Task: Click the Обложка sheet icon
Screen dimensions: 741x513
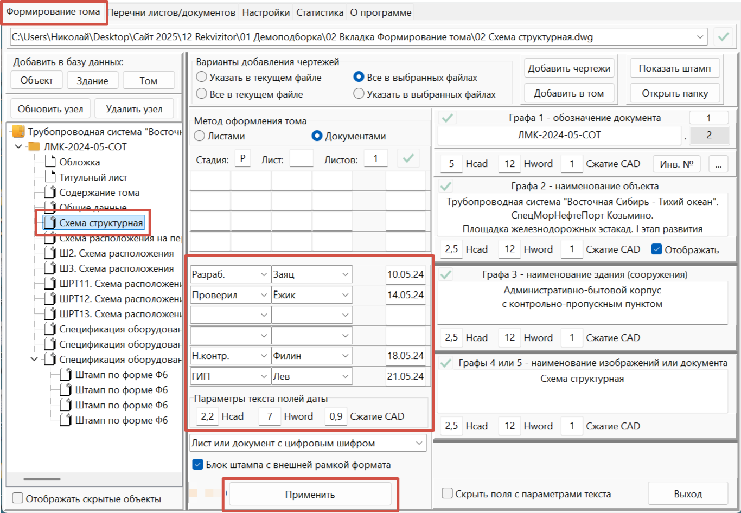Action: click(x=50, y=162)
